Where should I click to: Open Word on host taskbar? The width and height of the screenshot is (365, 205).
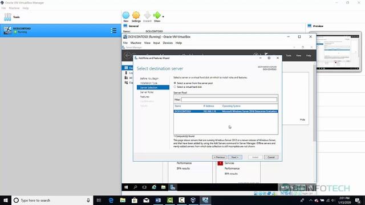coord(158,200)
